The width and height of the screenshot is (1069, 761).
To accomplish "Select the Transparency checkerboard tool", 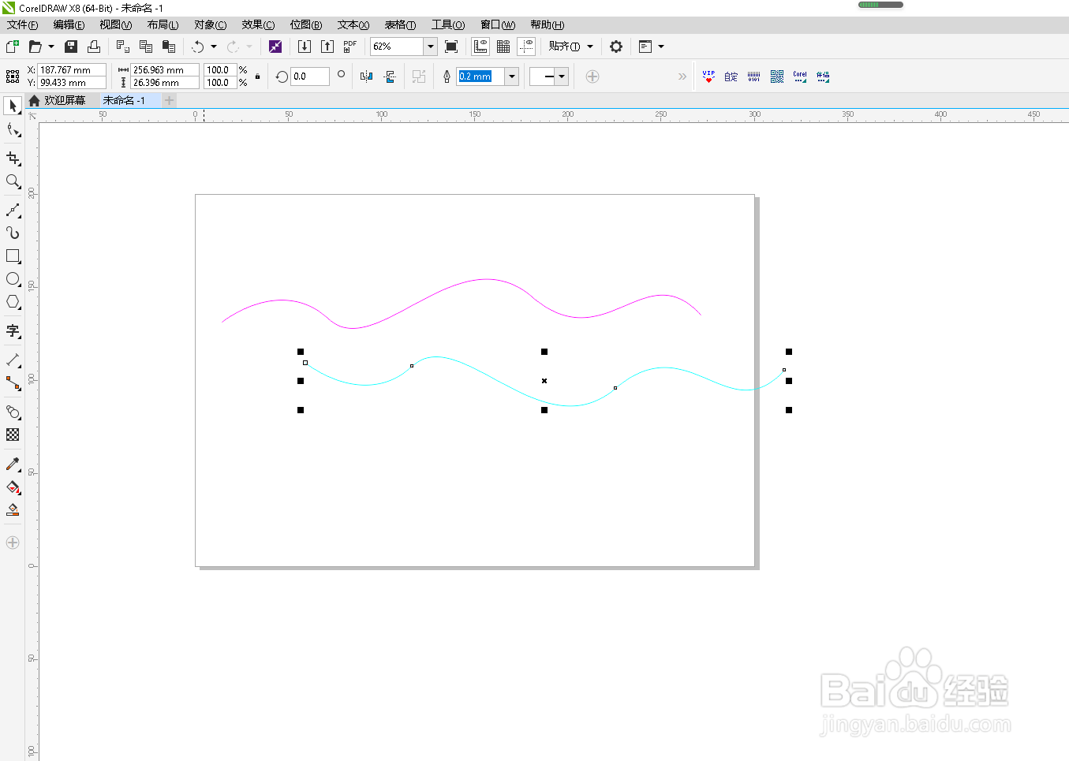I will (x=13, y=435).
